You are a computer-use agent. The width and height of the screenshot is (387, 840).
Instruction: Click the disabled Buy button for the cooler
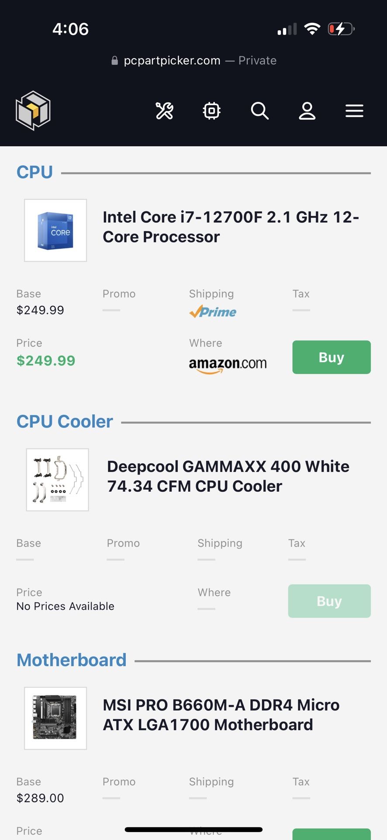[x=329, y=601]
